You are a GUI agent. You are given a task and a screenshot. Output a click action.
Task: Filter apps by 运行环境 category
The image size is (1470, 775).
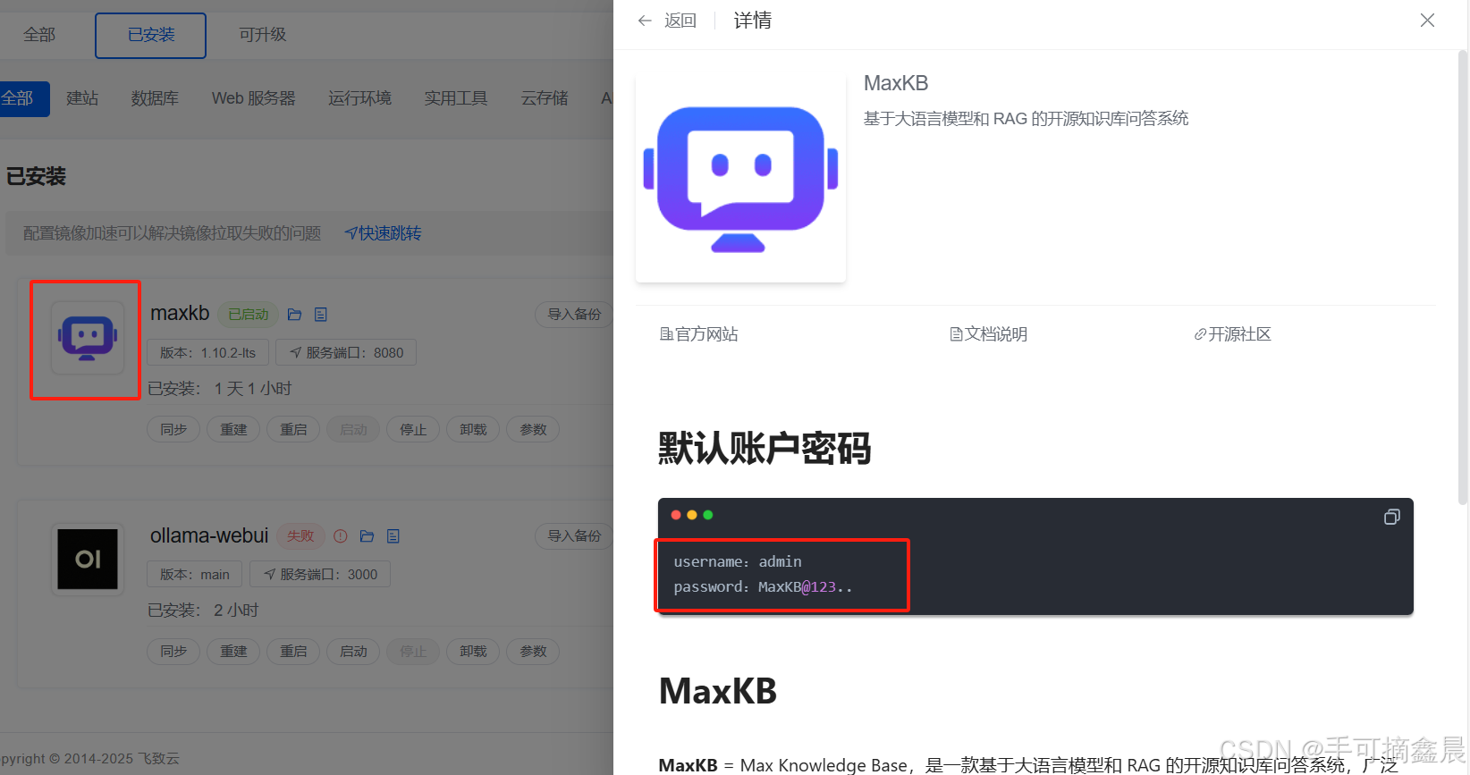click(359, 98)
